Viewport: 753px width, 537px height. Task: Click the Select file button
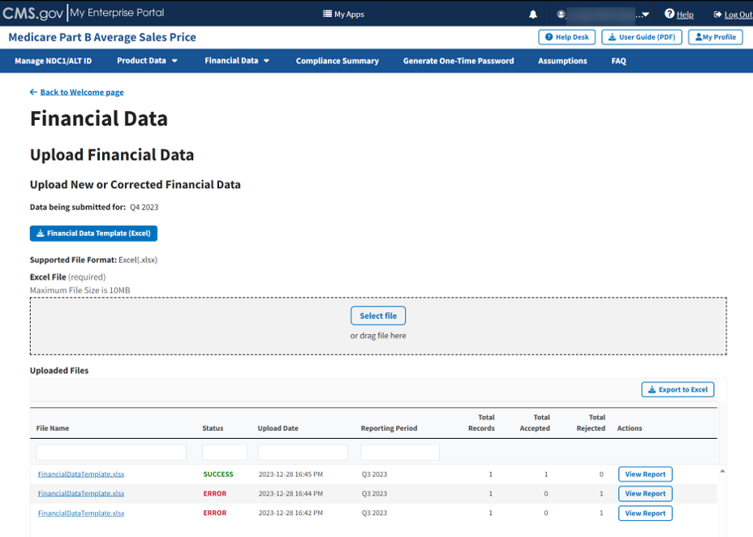pyautogui.click(x=378, y=316)
